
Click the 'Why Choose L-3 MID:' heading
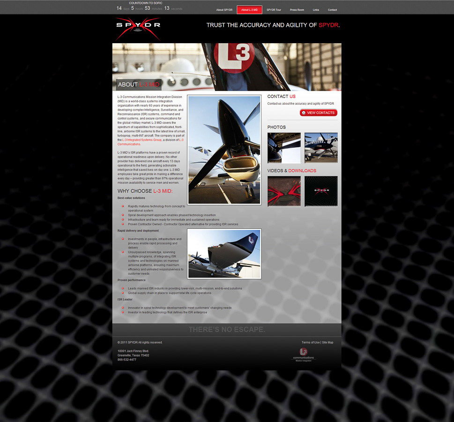(145, 191)
